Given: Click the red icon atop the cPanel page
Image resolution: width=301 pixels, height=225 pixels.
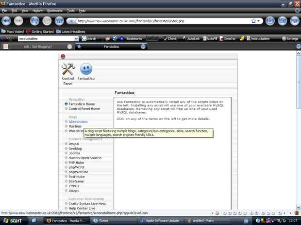Looking at the screenshot, I should click(x=63, y=57).
